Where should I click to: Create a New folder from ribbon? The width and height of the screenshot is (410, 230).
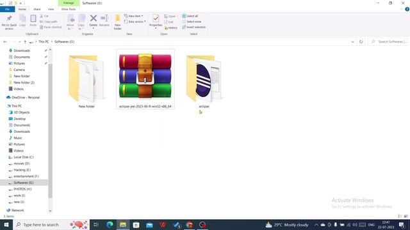118,22
